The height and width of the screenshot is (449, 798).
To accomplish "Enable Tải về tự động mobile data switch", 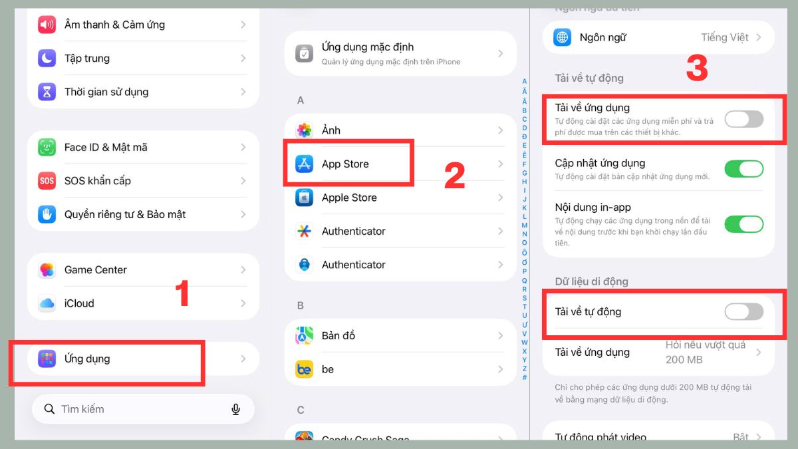I will pyautogui.click(x=744, y=311).
